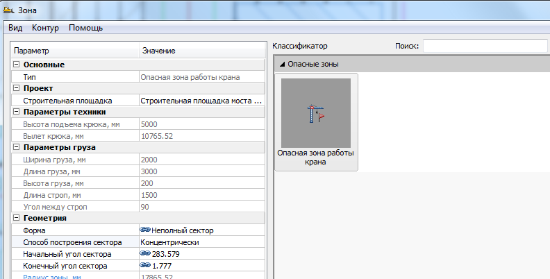The width and height of the screenshot is (550, 279).
Task: Collapse the Проект group
Action: (x=16, y=88)
